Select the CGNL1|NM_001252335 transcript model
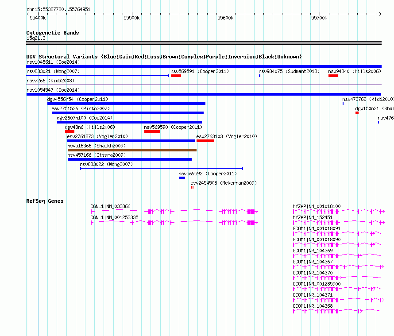The image size is (394, 336). (174, 223)
